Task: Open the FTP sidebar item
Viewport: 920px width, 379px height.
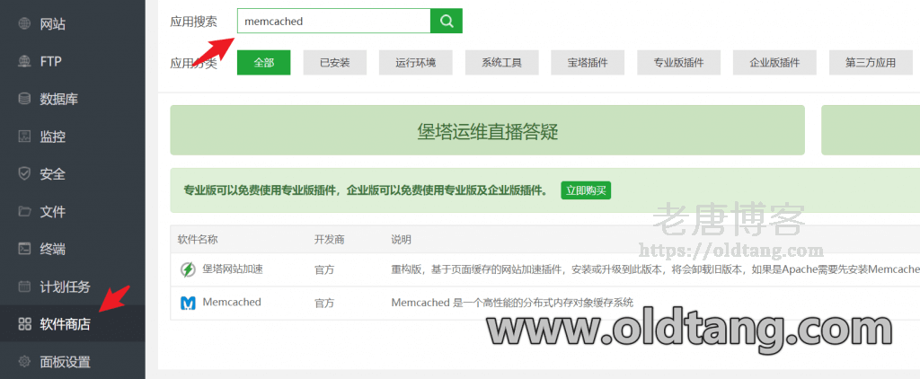Action: pyautogui.click(x=50, y=62)
